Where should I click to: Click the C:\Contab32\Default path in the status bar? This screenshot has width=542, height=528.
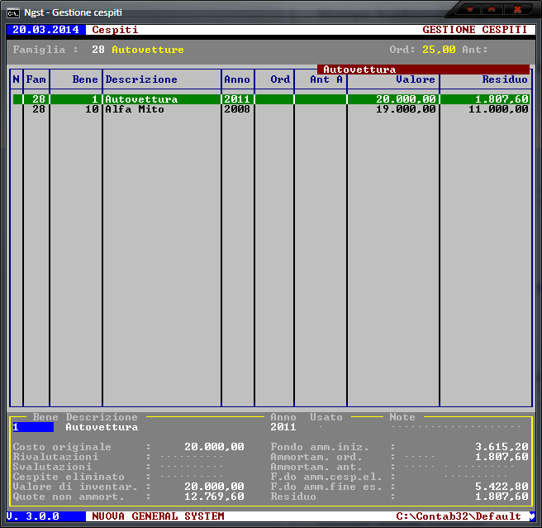459,516
